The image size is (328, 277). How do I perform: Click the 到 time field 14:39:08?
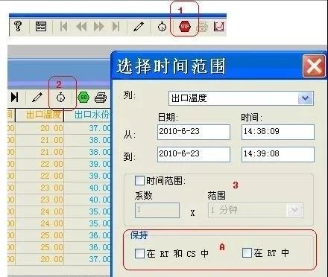coord(278,154)
